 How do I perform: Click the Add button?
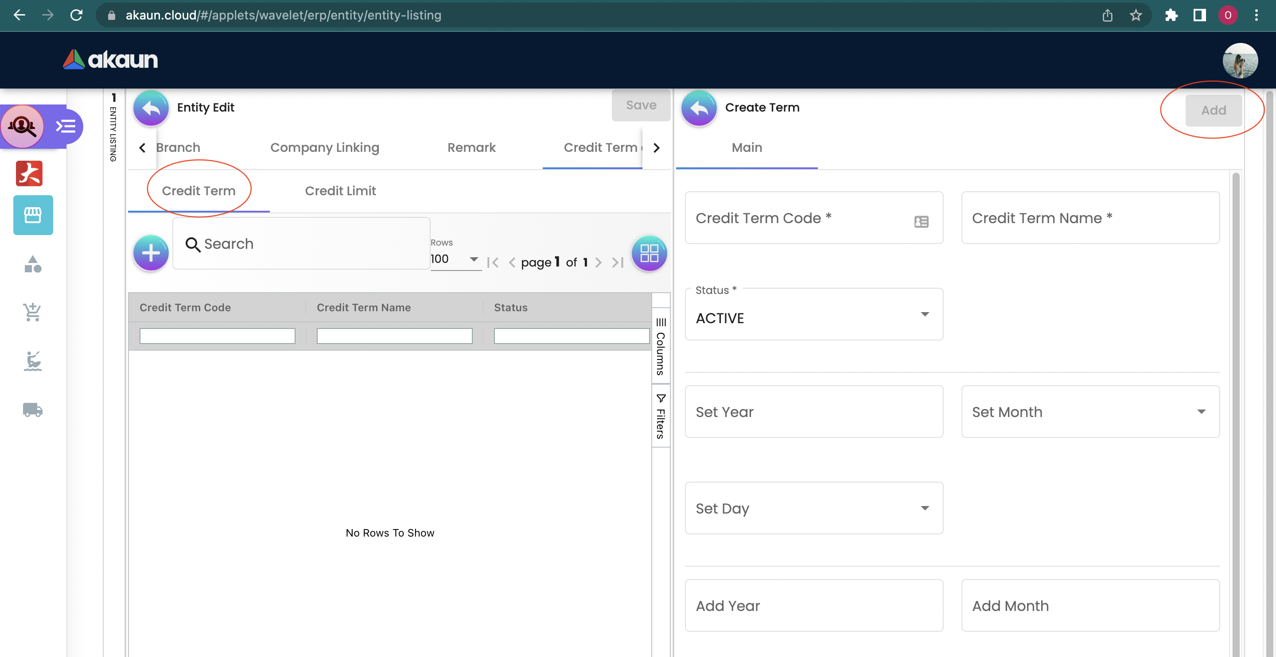tap(1213, 110)
